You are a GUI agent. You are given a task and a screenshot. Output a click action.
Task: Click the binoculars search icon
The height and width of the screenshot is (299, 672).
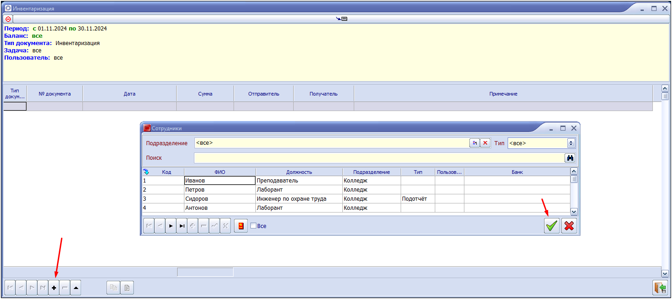(x=570, y=158)
